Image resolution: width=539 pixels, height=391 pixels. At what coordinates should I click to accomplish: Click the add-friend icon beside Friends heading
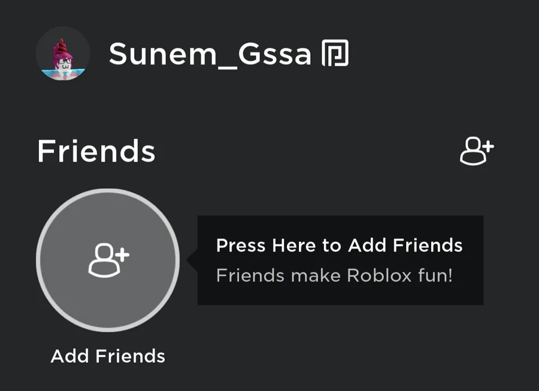click(476, 151)
